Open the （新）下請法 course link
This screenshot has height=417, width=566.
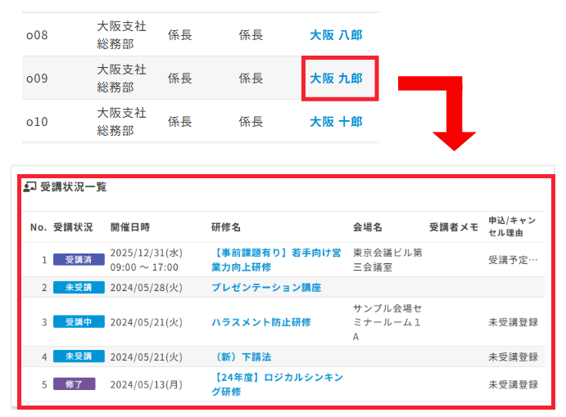(x=242, y=356)
